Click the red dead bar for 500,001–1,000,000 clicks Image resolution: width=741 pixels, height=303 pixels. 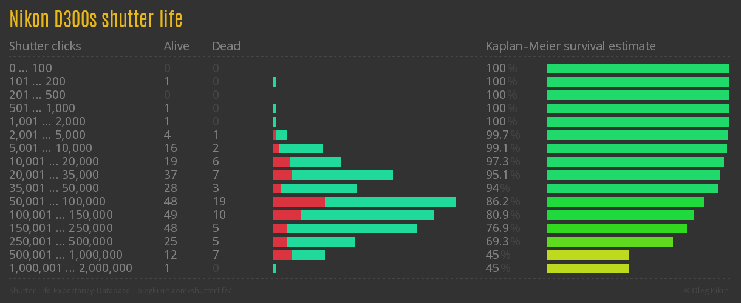[x=282, y=255]
